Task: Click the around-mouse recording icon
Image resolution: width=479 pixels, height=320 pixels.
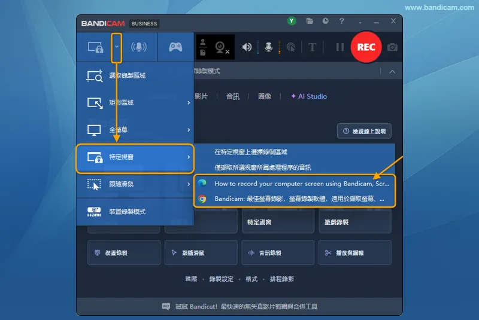Action: point(94,184)
